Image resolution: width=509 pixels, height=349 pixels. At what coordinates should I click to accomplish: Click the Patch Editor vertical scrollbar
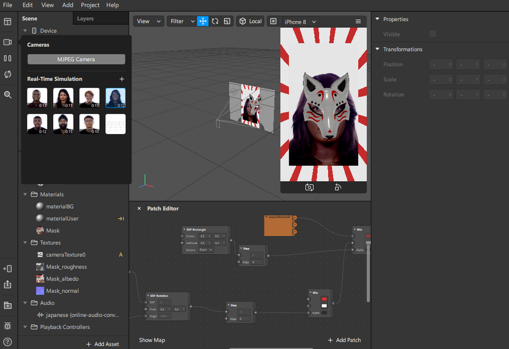(x=368, y=273)
